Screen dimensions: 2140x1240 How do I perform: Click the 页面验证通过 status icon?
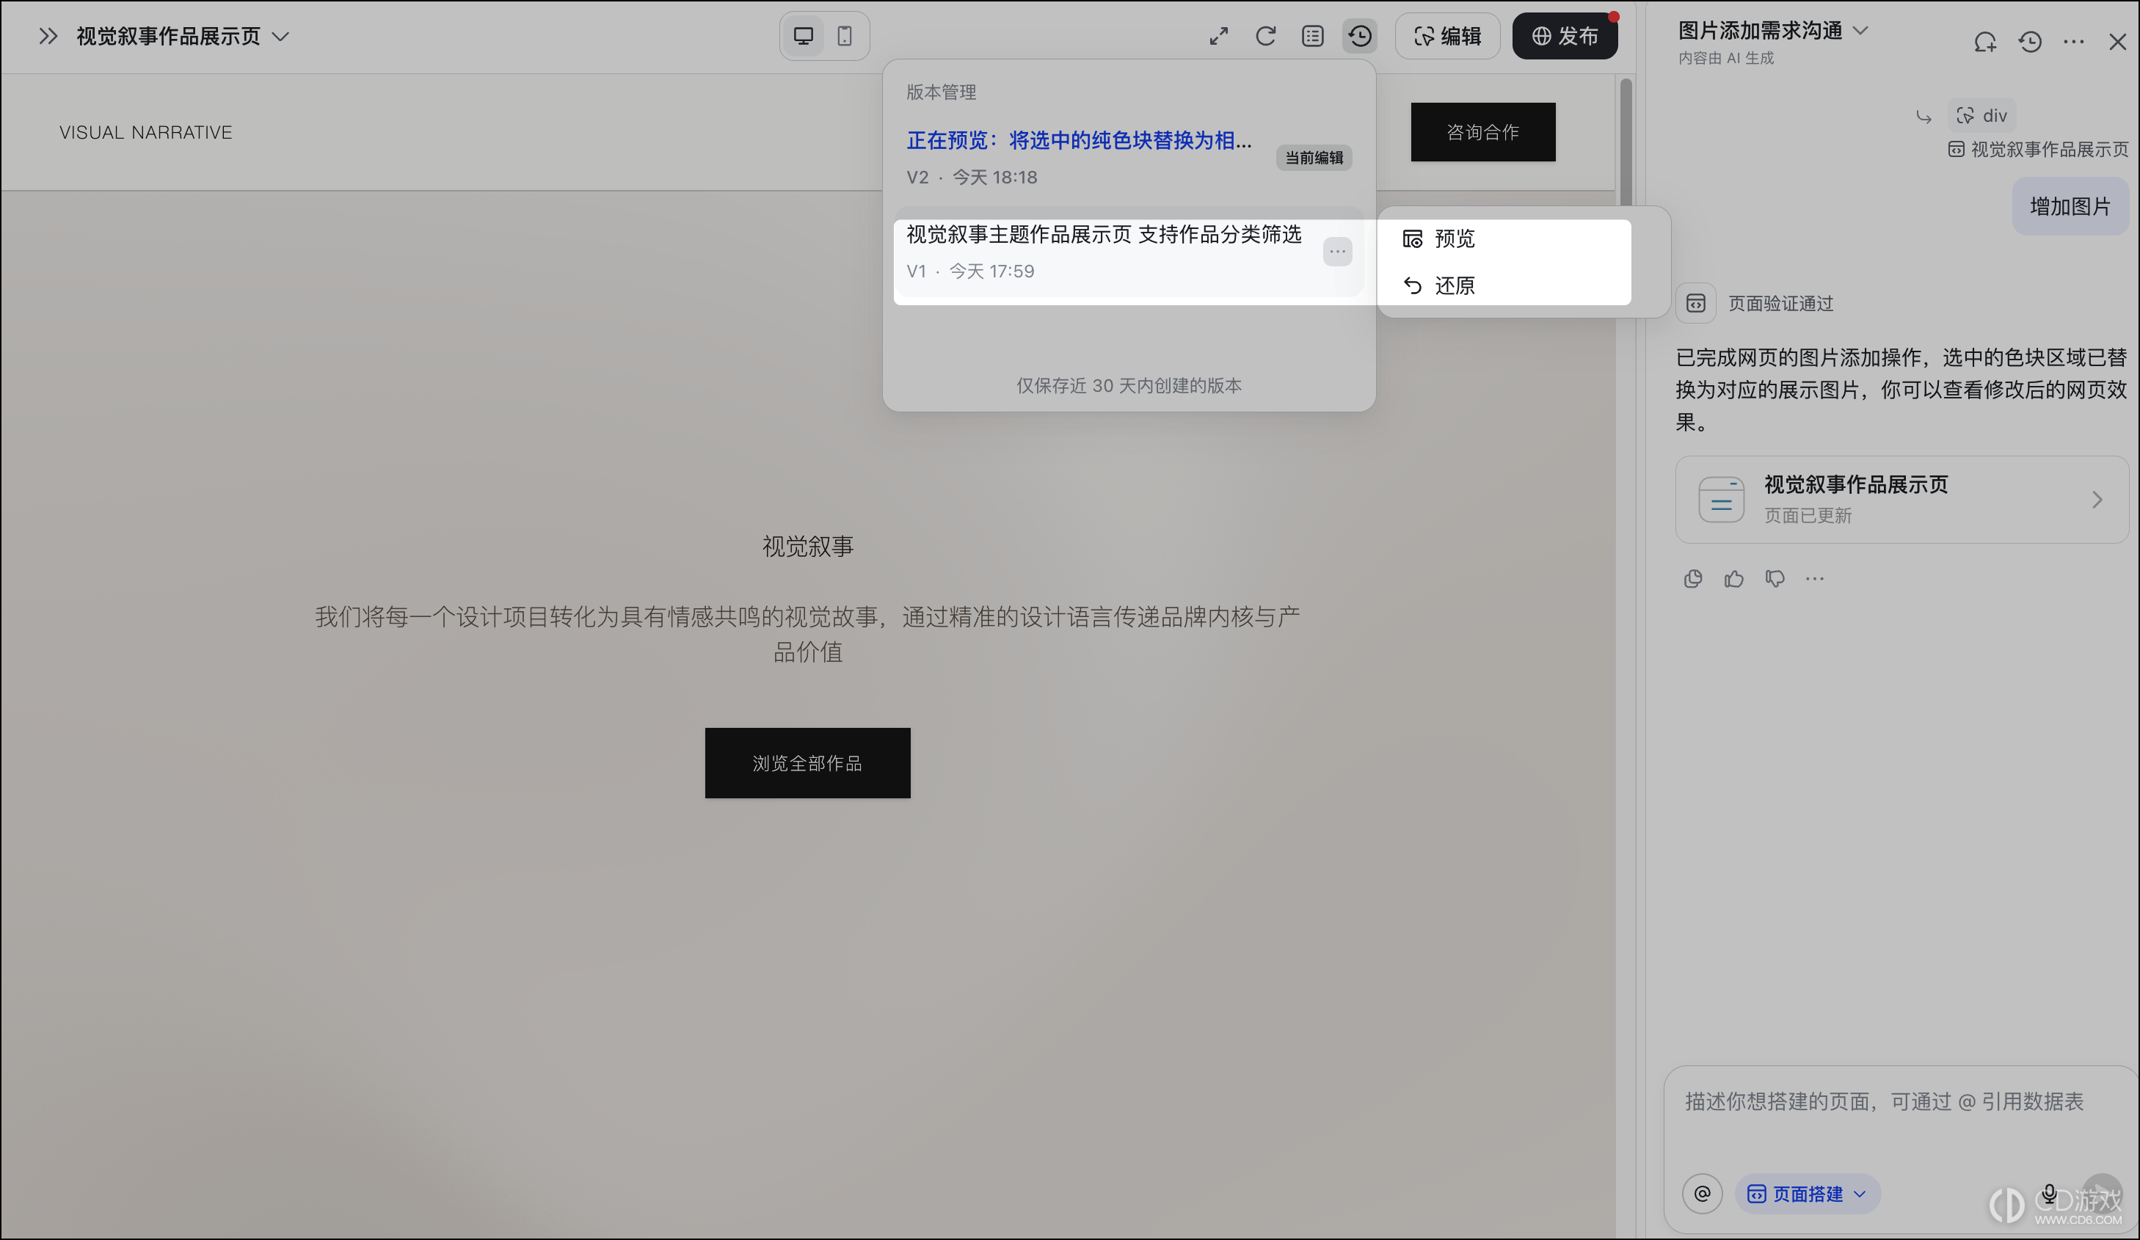(x=1696, y=303)
